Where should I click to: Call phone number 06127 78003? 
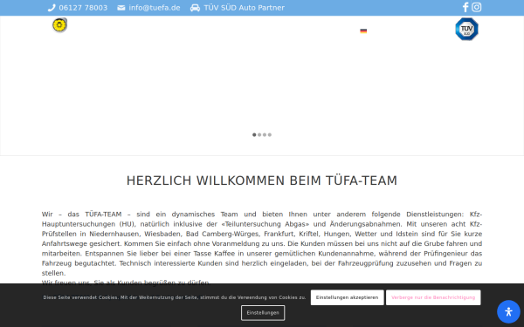(83, 8)
